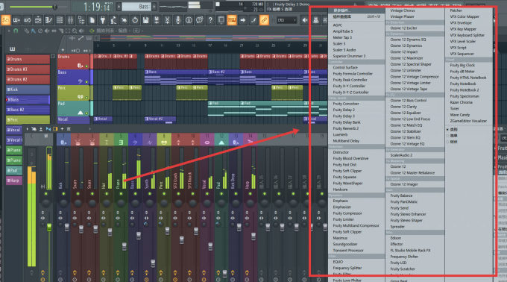The width and height of the screenshot is (507, 282).
Task: Select the Kick pattern in picker
Action: (x=28, y=90)
